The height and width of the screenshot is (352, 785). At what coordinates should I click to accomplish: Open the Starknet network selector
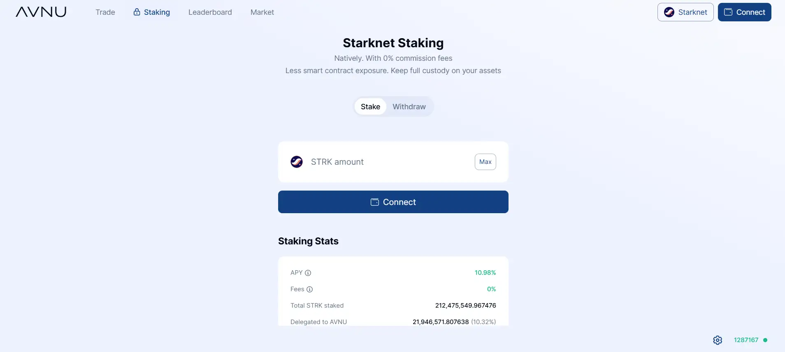[685, 12]
